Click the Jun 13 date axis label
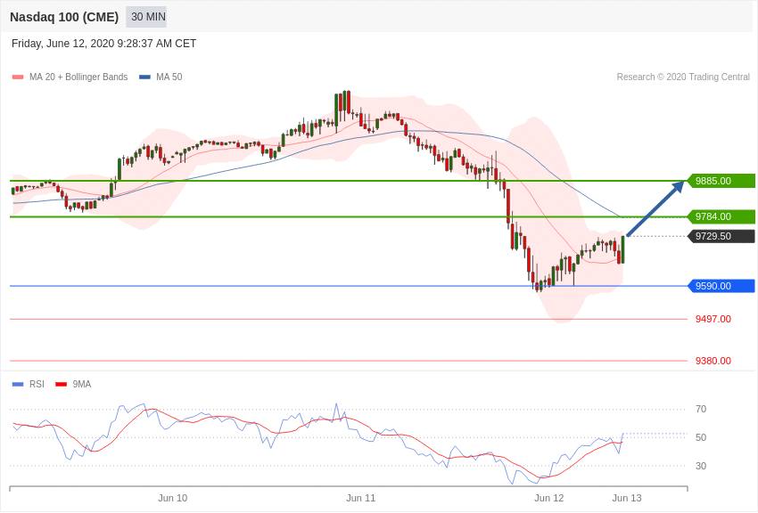The width and height of the screenshot is (758, 513). click(627, 498)
